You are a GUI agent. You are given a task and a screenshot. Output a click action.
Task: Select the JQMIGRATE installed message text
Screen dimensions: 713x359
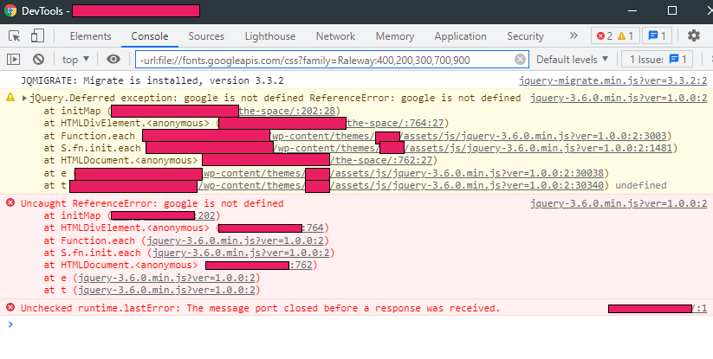pyautogui.click(x=152, y=80)
